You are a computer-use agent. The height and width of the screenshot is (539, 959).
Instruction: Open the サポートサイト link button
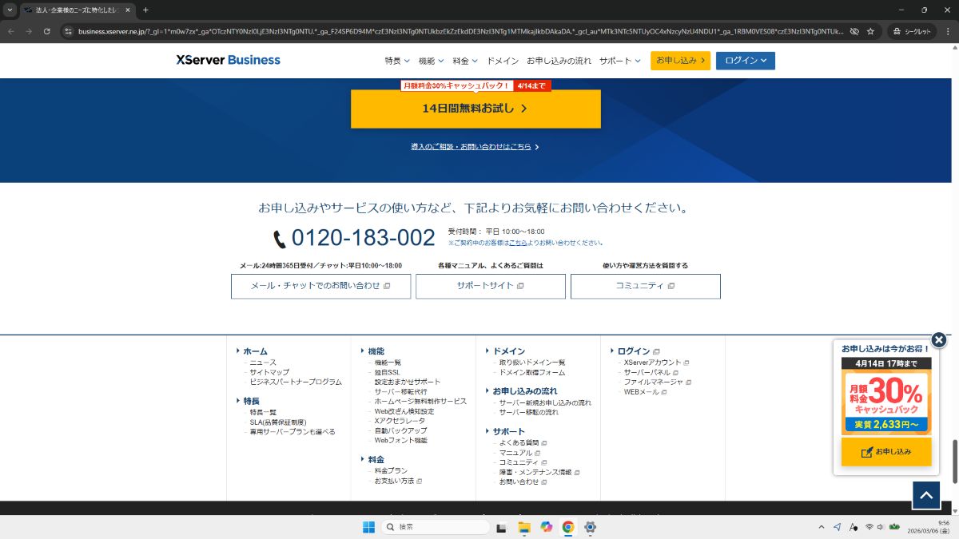(x=490, y=286)
